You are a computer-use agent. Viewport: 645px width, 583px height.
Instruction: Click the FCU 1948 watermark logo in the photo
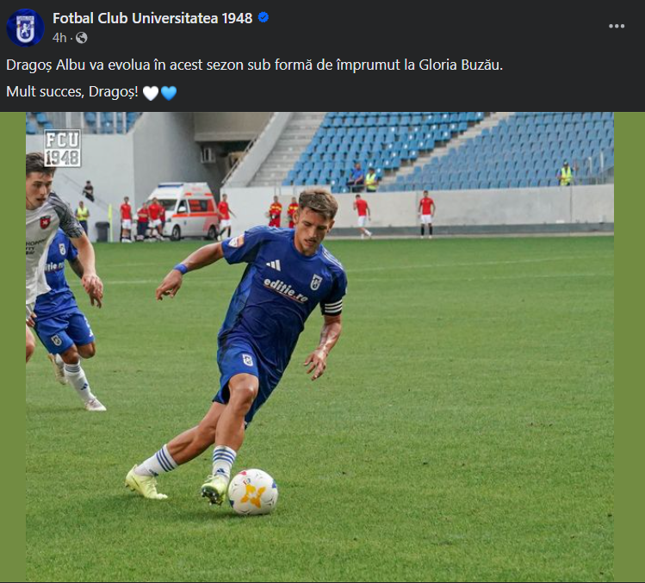(x=62, y=148)
